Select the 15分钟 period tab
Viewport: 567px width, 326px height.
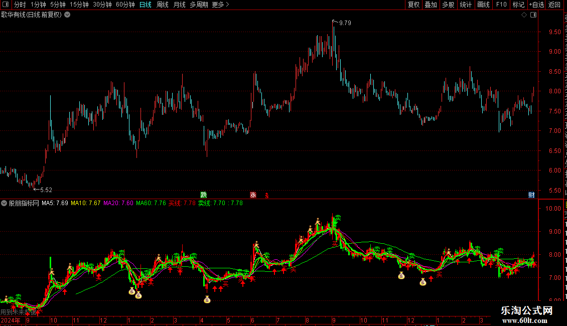[x=79, y=5]
